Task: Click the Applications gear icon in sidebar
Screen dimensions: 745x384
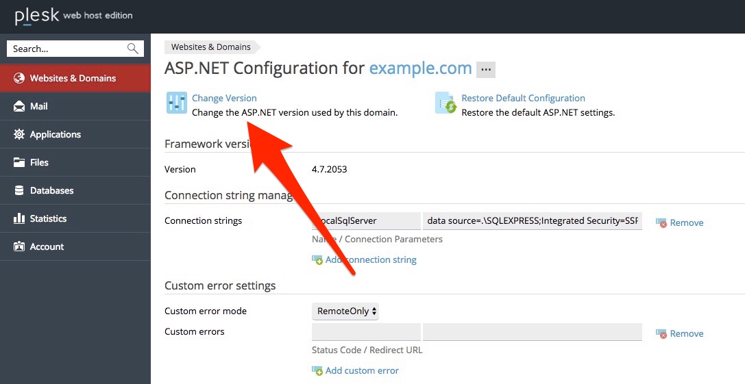Action: click(x=19, y=134)
